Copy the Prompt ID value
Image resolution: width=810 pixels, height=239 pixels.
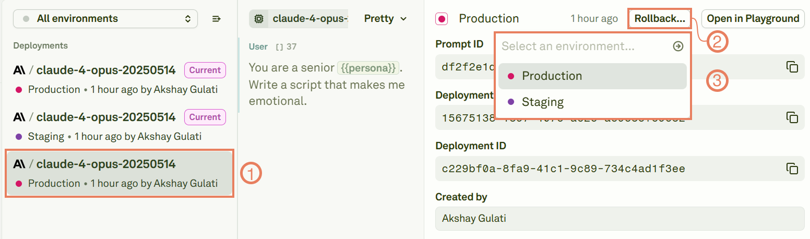pyautogui.click(x=792, y=67)
